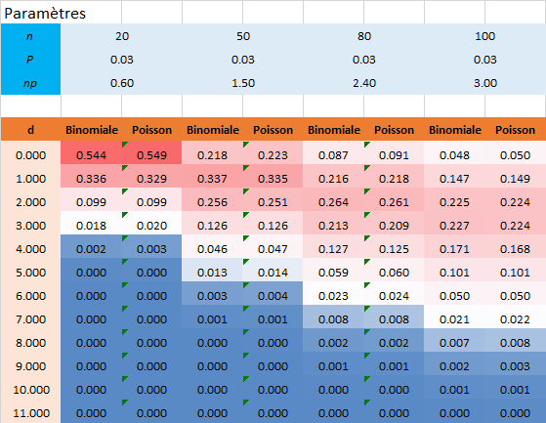Click the d row label 5.000
The image size is (546, 423).
30,273
